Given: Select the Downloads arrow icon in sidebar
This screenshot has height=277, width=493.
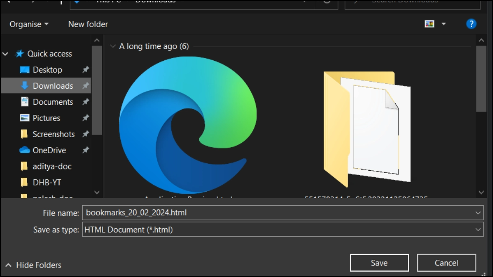Looking at the screenshot, I should pyautogui.click(x=25, y=86).
